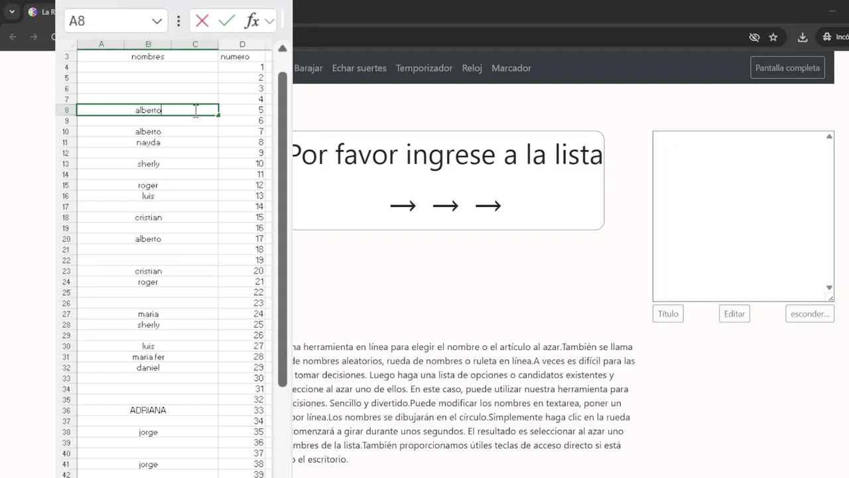Select the 'numero' header cell
Screen dimensions: 849x478
pyautogui.click(x=242, y=56)
